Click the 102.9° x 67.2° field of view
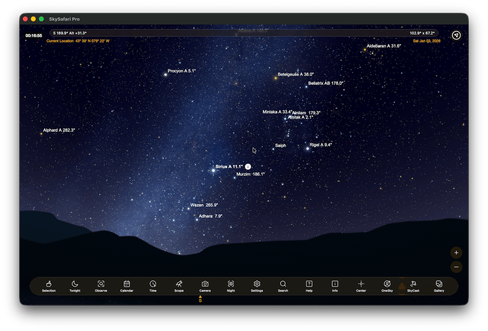Screen dimensions: 488x331 (x=422, y=33)
